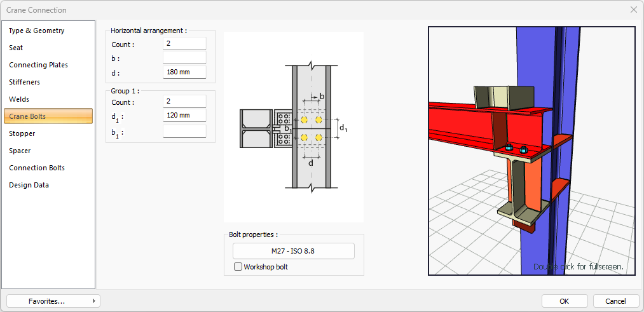Click the Group 1 Count field
The image size is (644, 312).
pos(184,102)
